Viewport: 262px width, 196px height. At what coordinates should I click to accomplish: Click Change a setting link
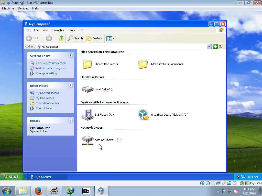[46, 73]
